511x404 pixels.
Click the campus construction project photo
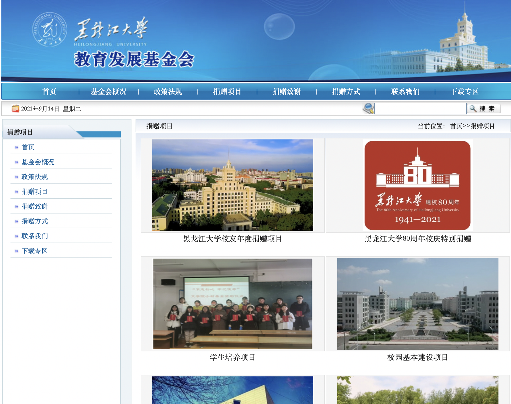[417, 304]
